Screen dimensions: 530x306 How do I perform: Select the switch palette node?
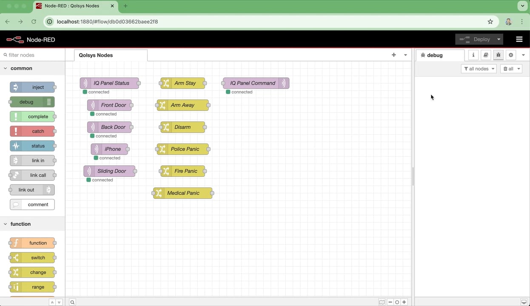[32, 258]
